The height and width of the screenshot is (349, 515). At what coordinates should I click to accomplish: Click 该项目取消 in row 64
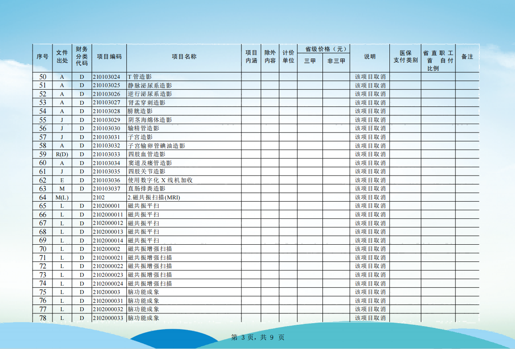click(370, 198)
